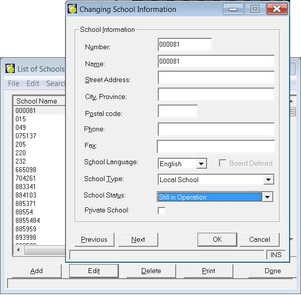Screen dimensions: 301x295
Task: Toggle the Board Defined checkbox
Action: tap(223, 163)
